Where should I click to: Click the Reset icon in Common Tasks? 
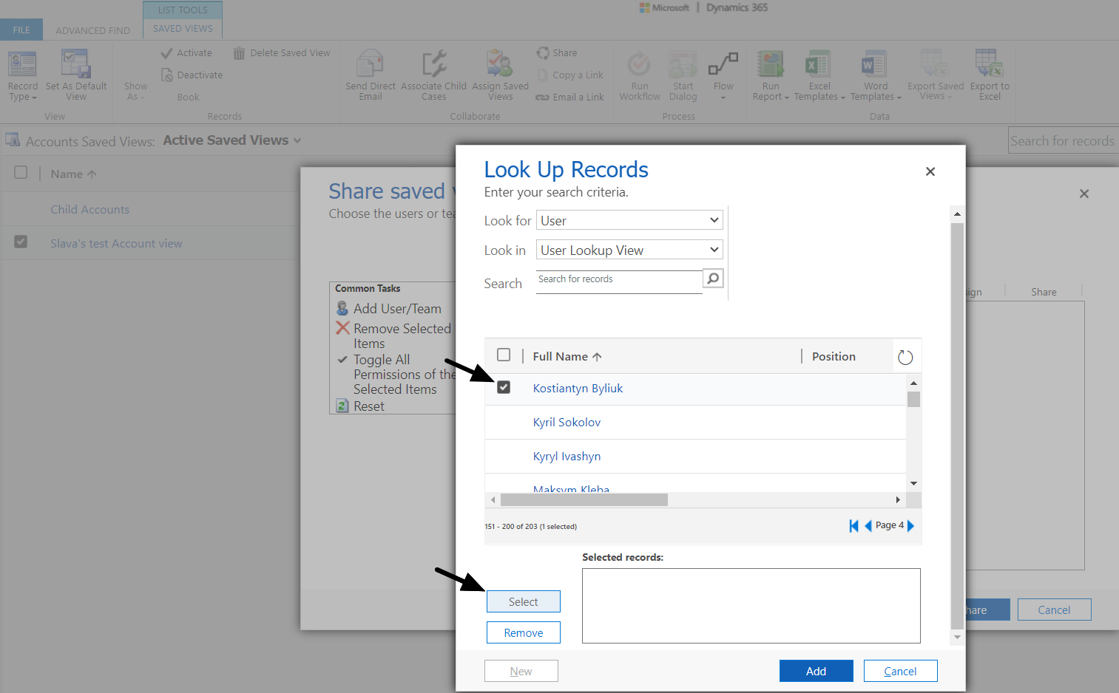coord(342,406)
